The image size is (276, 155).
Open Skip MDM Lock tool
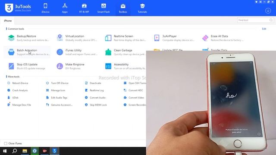click(x=96, y=105)
